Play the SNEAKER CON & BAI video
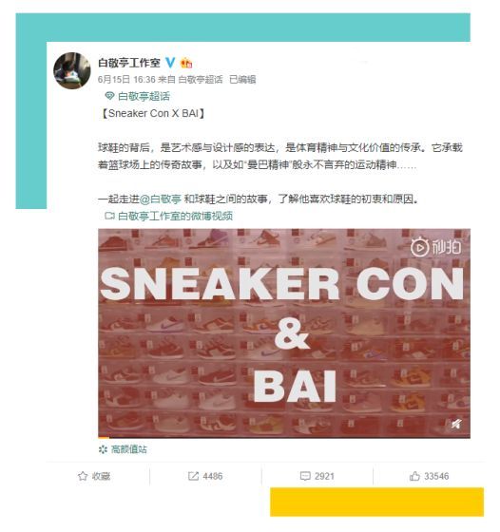Image resolution: width=500 pixels, height=532 pixels. [284, 332]
